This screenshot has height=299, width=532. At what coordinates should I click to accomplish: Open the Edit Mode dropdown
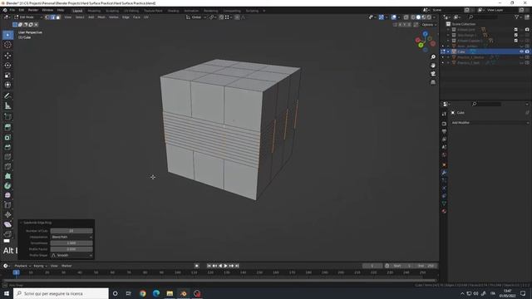coord(28,17)
